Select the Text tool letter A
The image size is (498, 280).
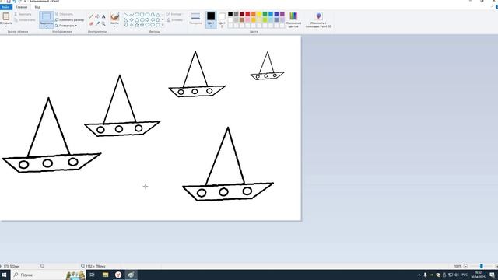coord(103,16)
